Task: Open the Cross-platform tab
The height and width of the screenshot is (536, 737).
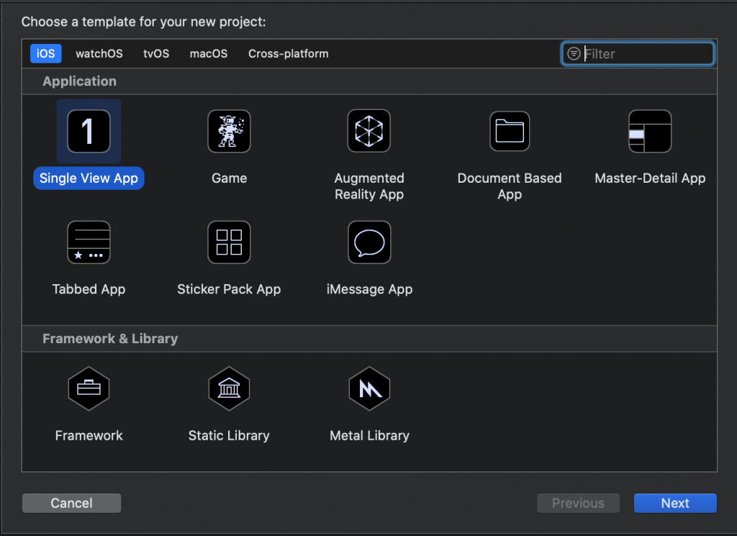Action: pos(288,53)
